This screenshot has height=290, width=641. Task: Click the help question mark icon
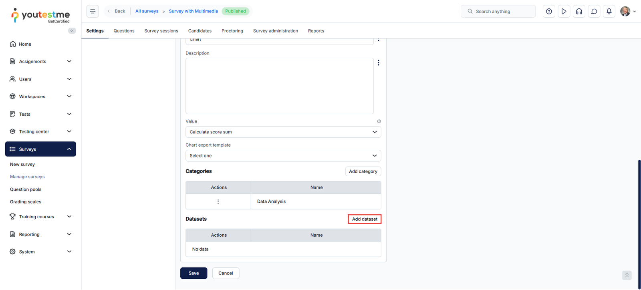tap(549, 11)
